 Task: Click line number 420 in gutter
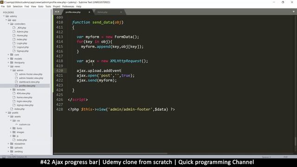tap(59, 71)
